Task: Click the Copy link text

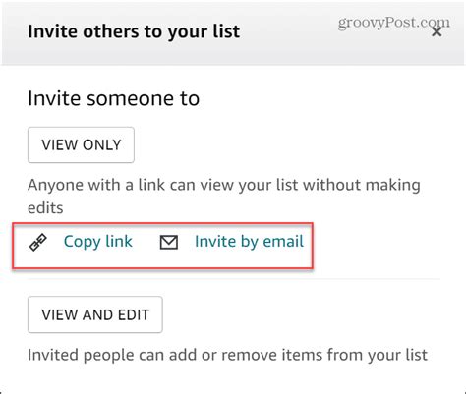Action: pyautogui.click(x=97, y=242)
